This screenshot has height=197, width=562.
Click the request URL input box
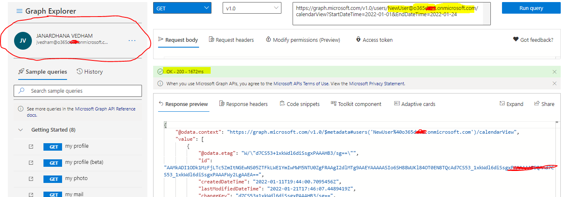(x=391, y=14)
